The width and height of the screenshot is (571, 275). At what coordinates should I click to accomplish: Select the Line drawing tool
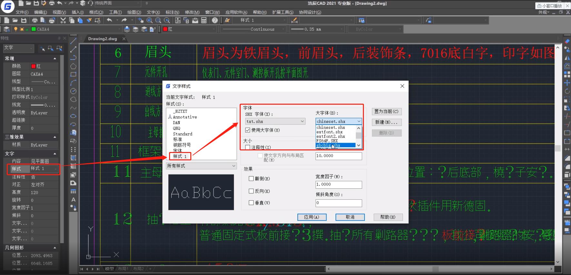click(x=73, y=41)
